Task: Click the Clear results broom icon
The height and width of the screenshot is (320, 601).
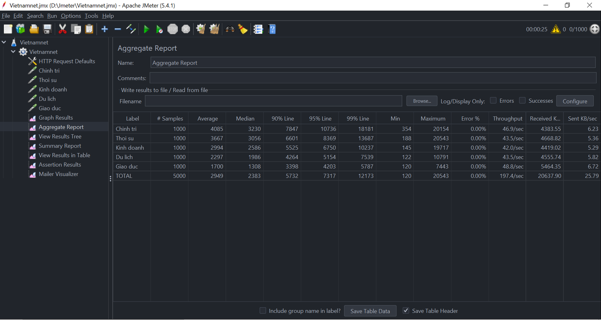Action: (x=201, y=29)
